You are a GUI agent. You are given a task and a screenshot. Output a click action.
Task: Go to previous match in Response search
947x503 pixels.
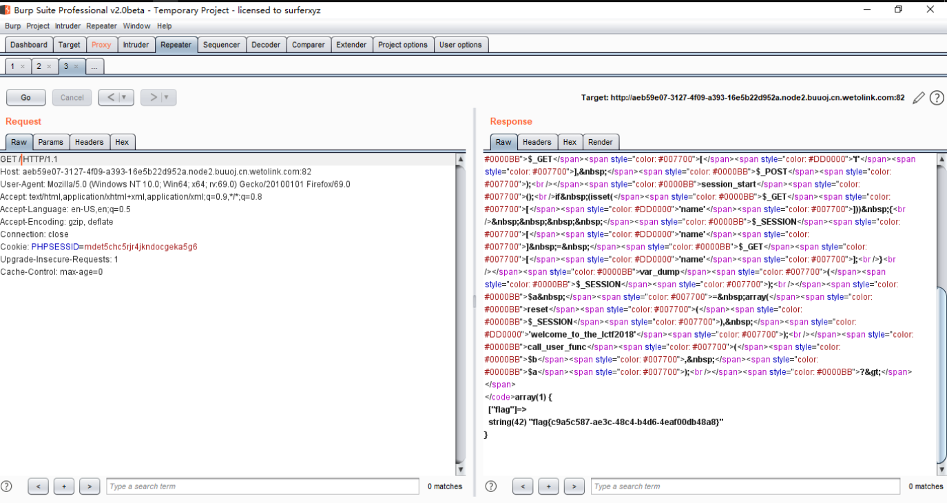coord(523,486)
